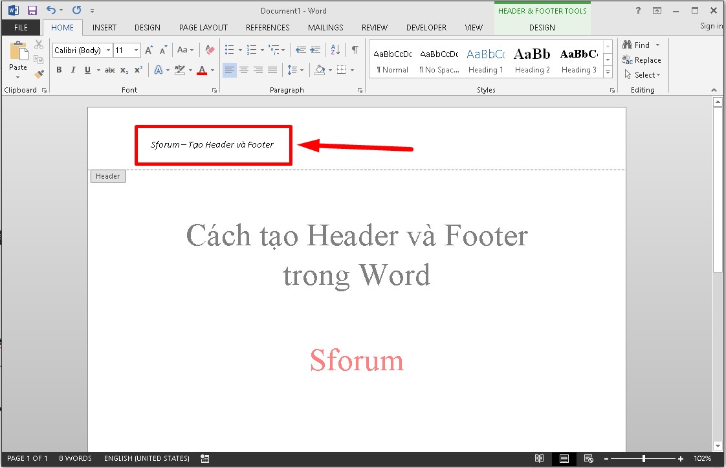
Task: Clear all formatting with the eraser icon
Action: pyautogui.click(x=210, y=50)
